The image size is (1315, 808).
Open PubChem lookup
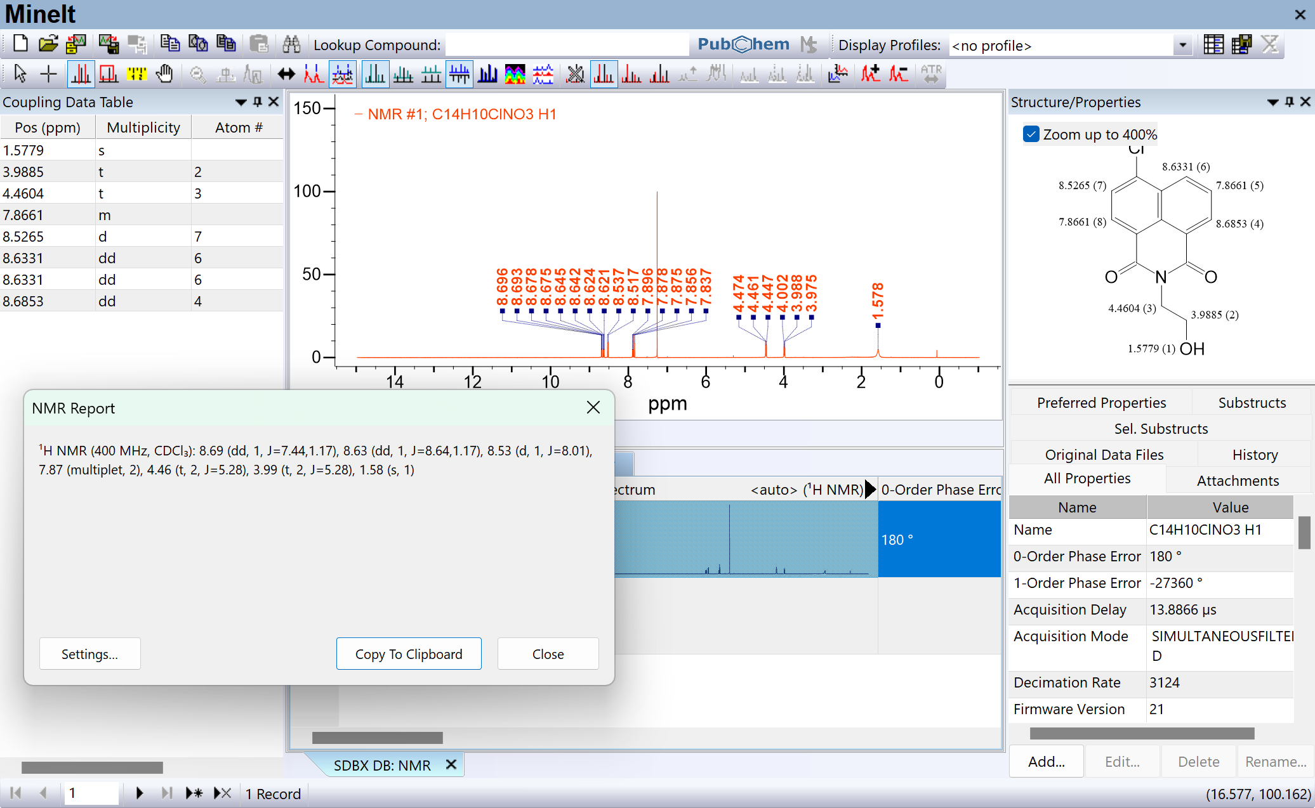pos(743,44)
